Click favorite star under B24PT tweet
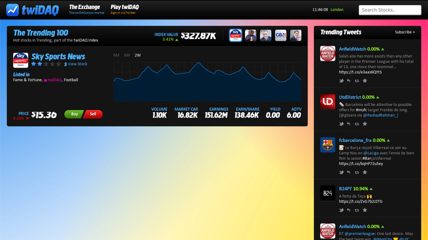The height and width of the screenshot is (240, 428). point(365,210)
